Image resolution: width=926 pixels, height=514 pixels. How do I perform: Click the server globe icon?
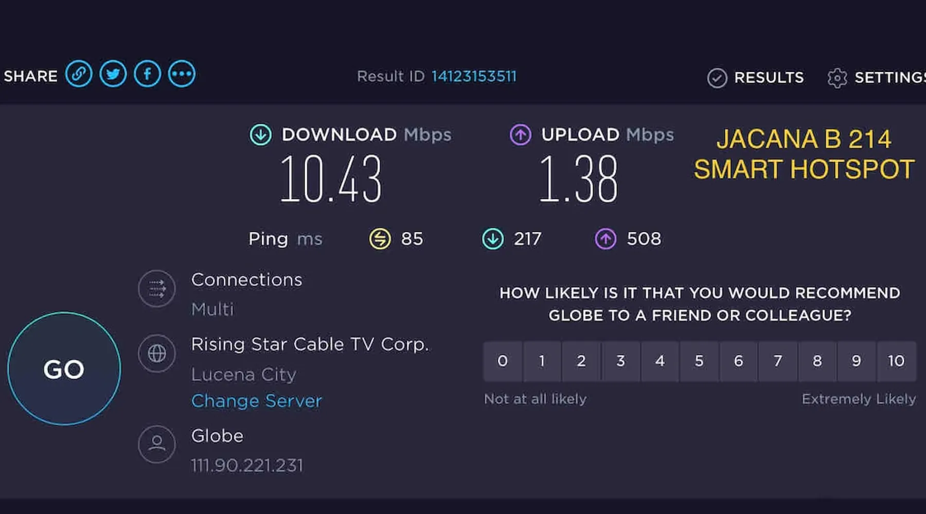pos(157,354)
